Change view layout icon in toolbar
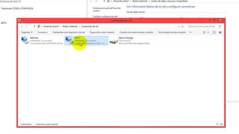 pos(204,32)
